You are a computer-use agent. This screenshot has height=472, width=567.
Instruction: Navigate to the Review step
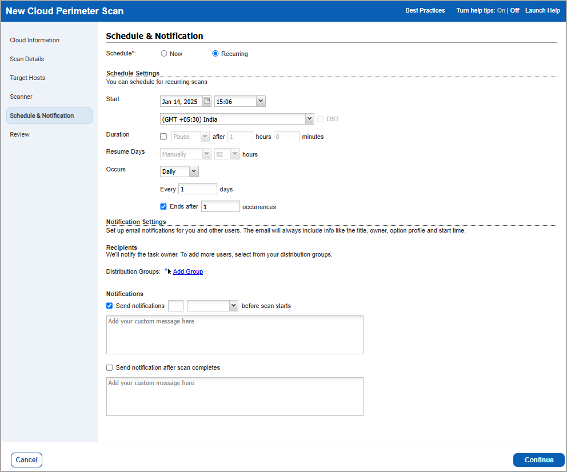(19, 134)
